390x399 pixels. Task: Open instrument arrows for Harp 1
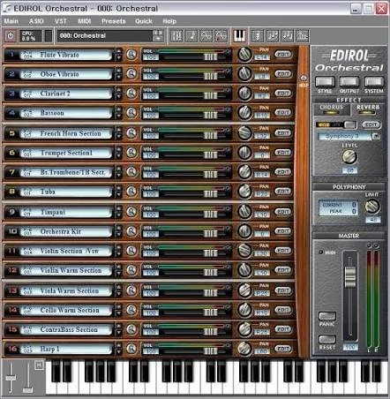click(x=118, y=349)
